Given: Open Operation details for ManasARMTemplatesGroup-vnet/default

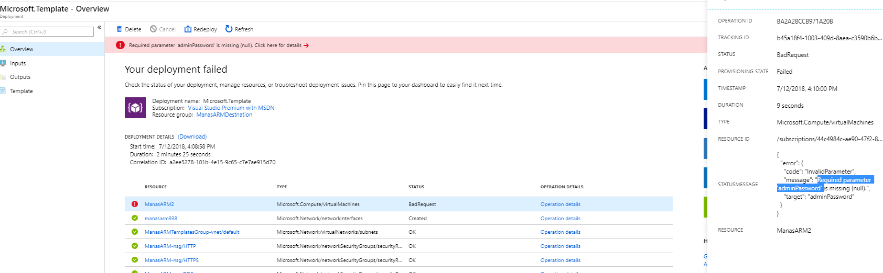Looking at the screenshot, I should 561,232.
